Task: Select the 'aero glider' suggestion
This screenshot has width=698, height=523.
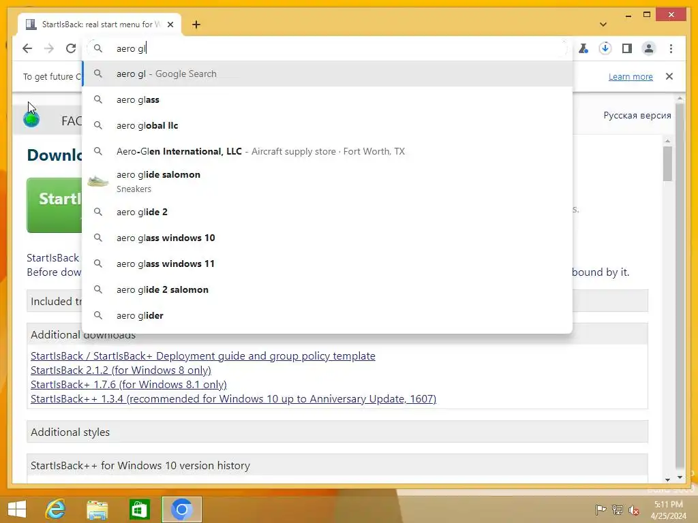Action: pyautogui.click(x=327, y=315)
